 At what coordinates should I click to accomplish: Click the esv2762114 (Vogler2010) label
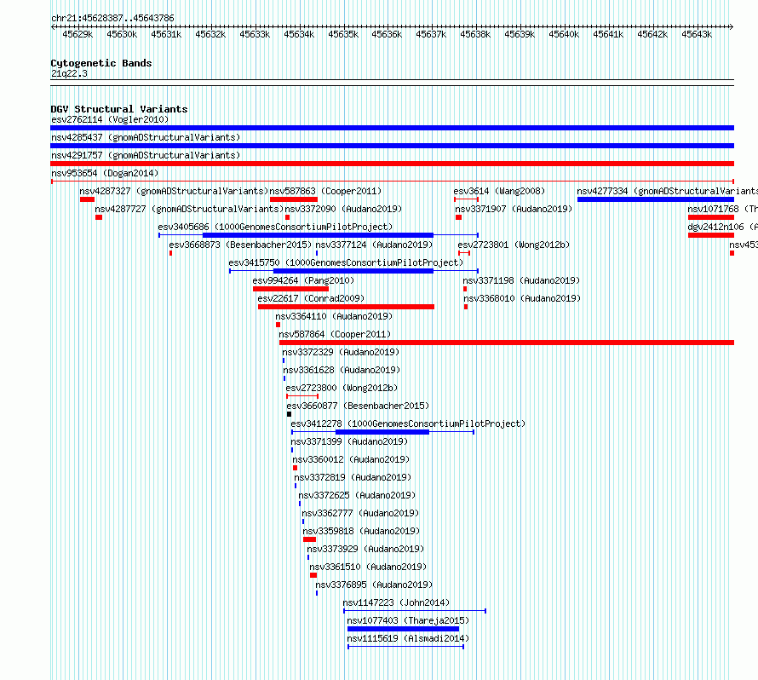[x=110, y=119]
